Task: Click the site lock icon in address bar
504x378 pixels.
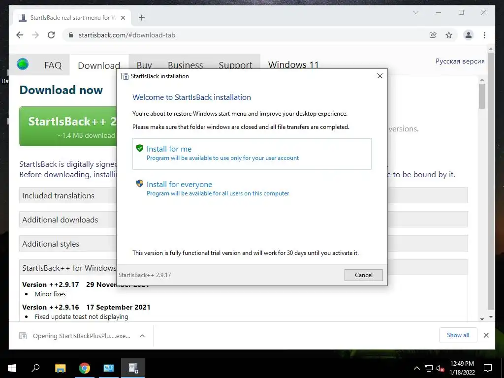Action: pos(71,35)
